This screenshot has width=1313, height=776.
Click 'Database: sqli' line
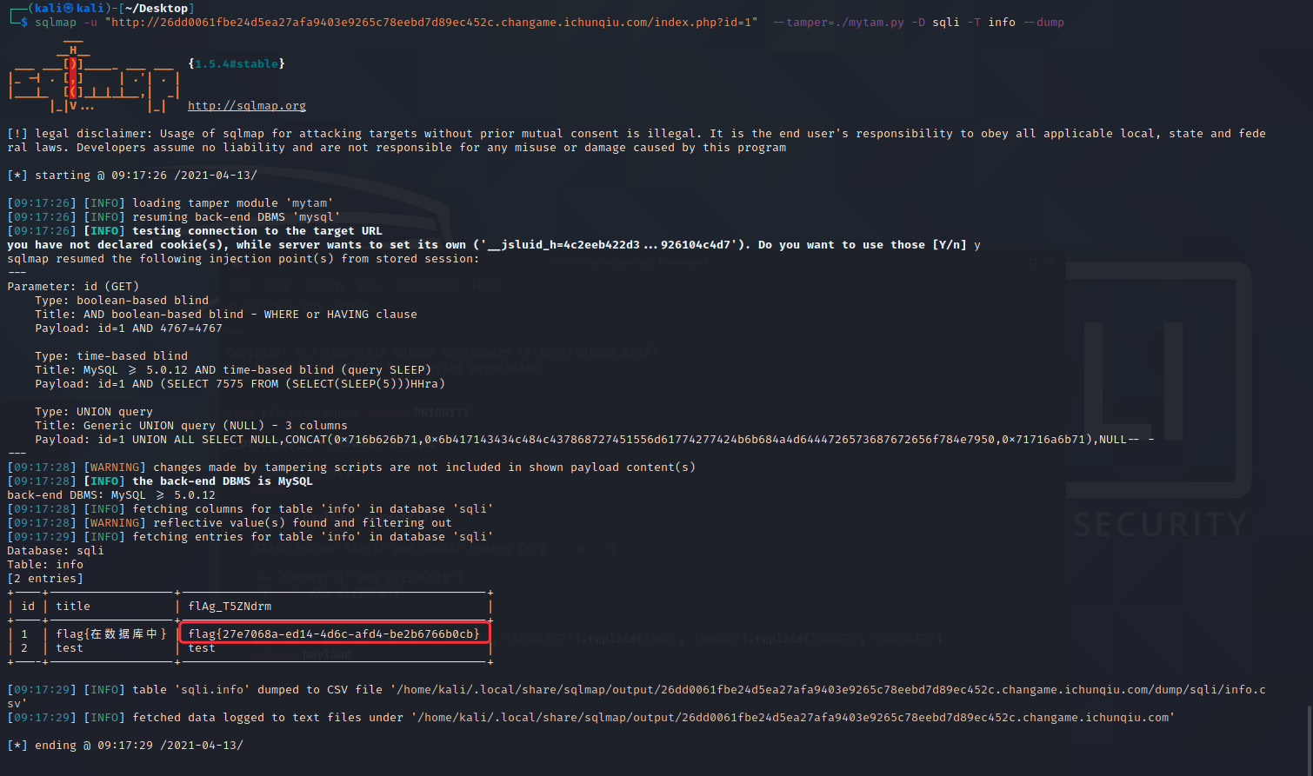(x=56, y=551)
